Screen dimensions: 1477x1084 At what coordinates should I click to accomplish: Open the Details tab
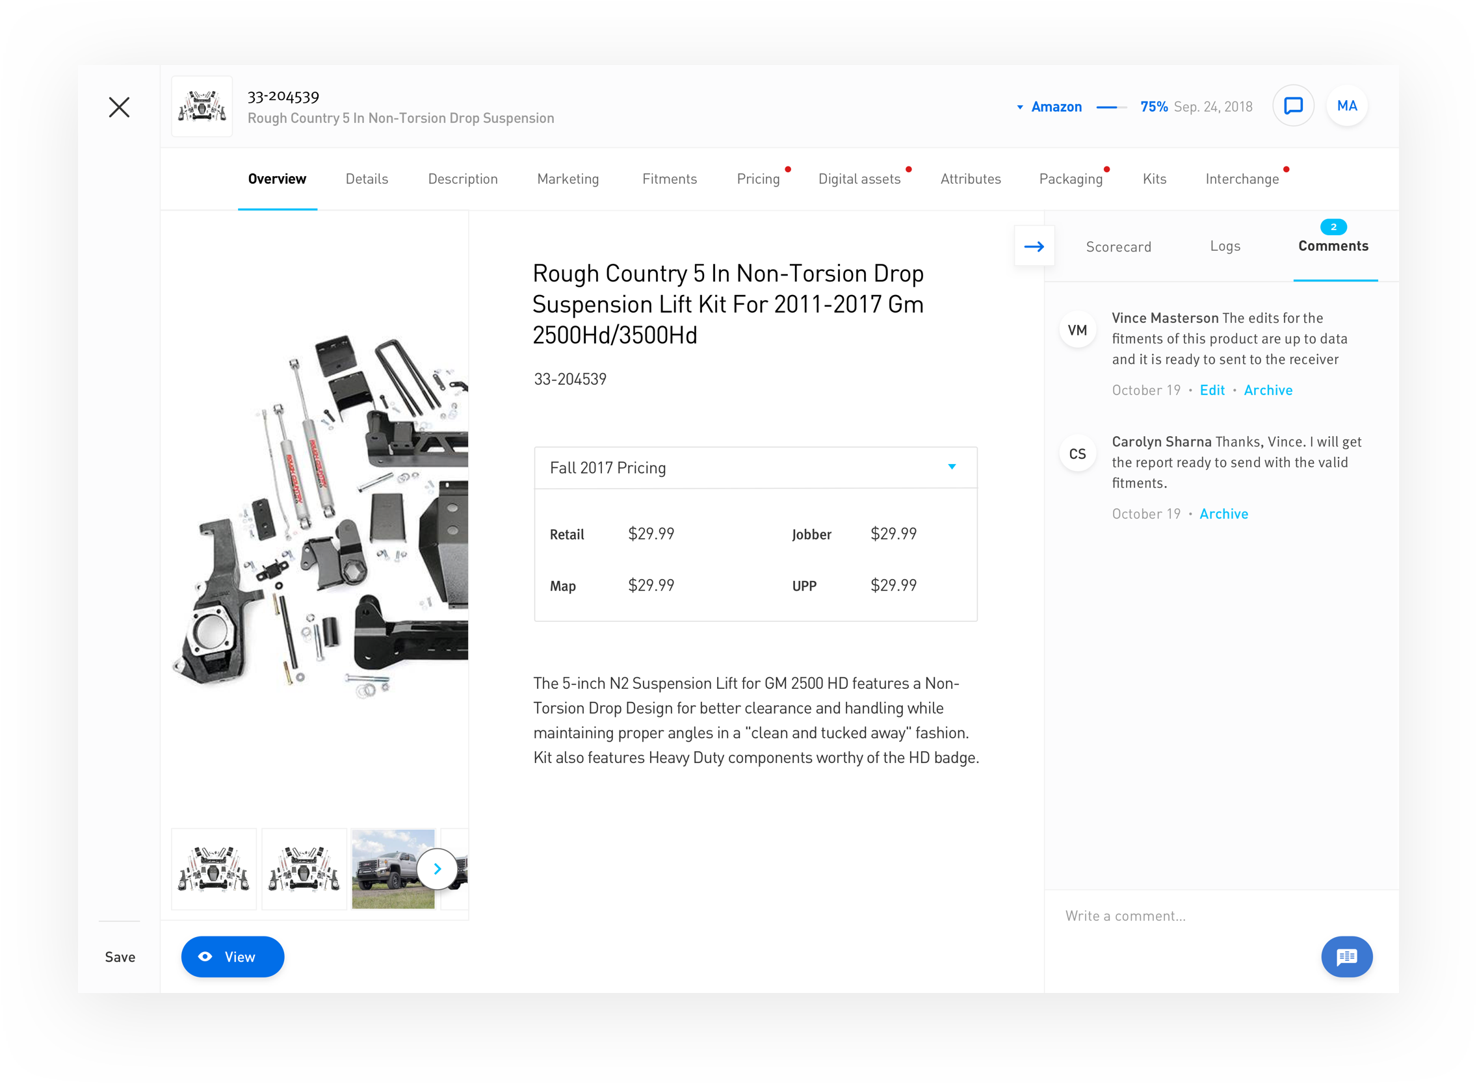367,179
